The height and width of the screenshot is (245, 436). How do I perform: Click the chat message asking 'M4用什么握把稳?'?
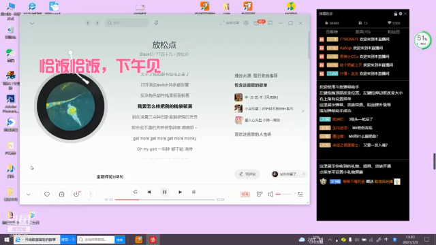pos(363,136)
